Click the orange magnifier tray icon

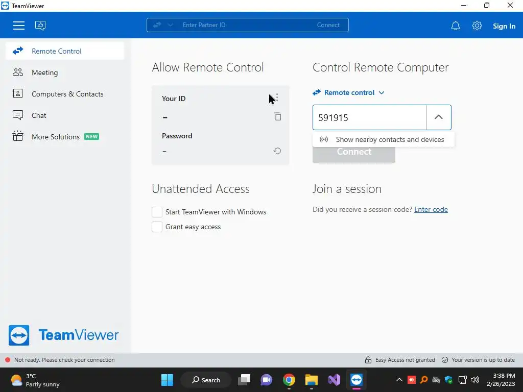(424, 380)
